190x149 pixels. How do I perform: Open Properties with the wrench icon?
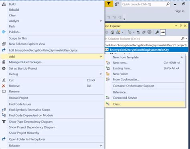(x=157, y=32)
